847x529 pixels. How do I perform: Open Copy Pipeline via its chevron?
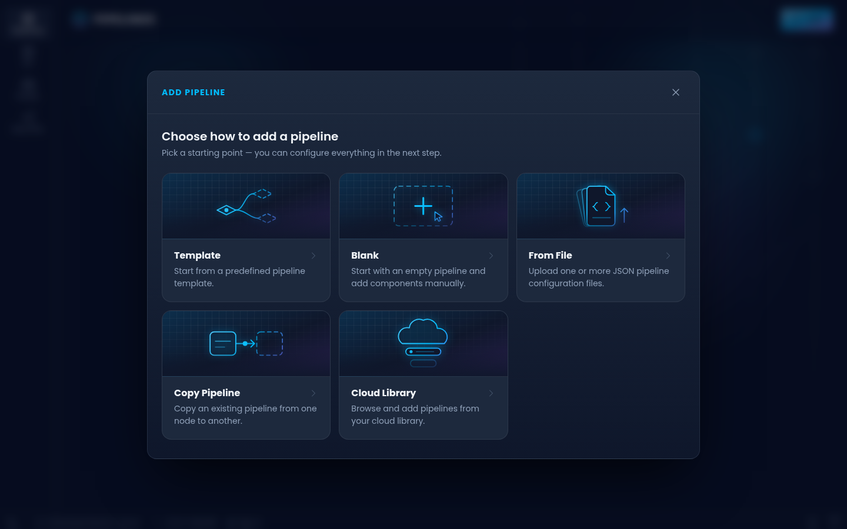pyautogui.click(x=314, y=393)
